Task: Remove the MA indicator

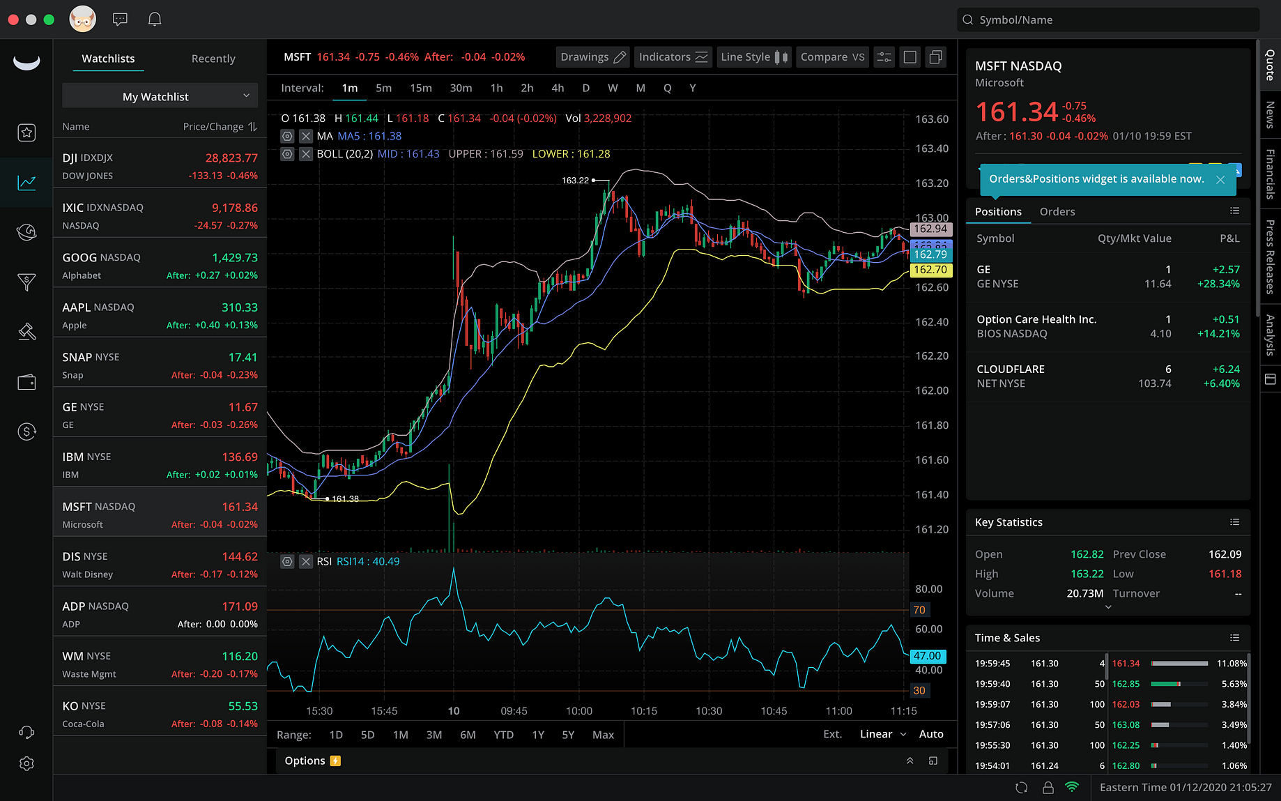Action: point(306,136)
